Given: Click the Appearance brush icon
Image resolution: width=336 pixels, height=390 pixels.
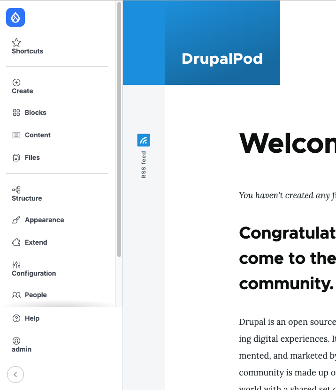Looking at the screenshot, I should [x=16, y=220].
